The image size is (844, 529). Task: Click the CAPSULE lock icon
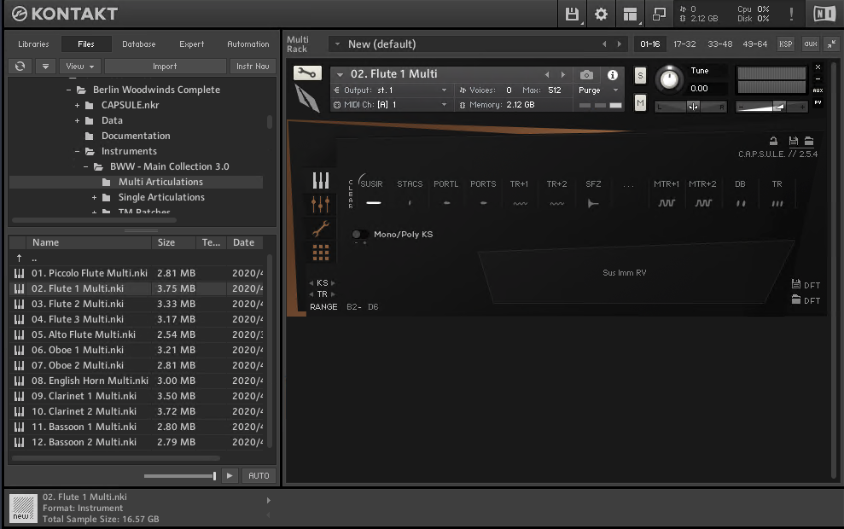(773, 141)
